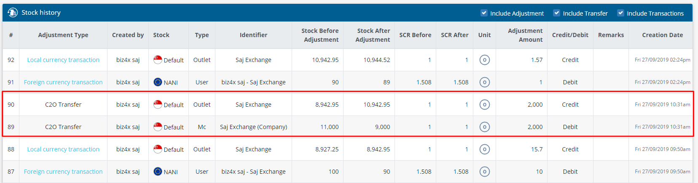Click the Creation Date column header
This screenshot has width=698, height=183.
click(662, 35)
